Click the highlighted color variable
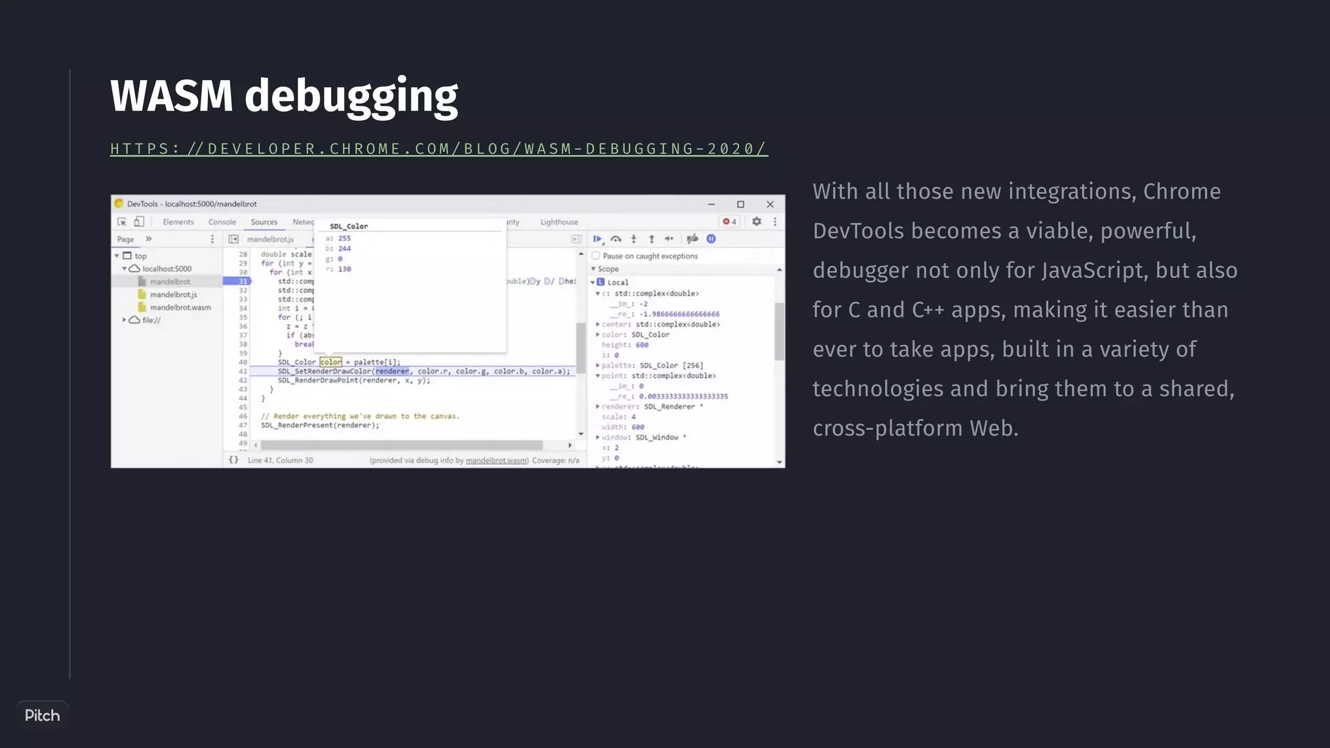This screenshot has width=1330, height=748. (331, 362)
